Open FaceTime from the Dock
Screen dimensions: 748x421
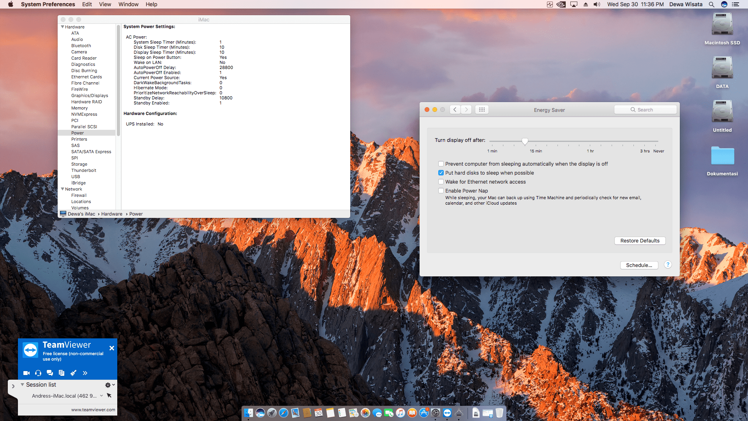tap(389, 413)
